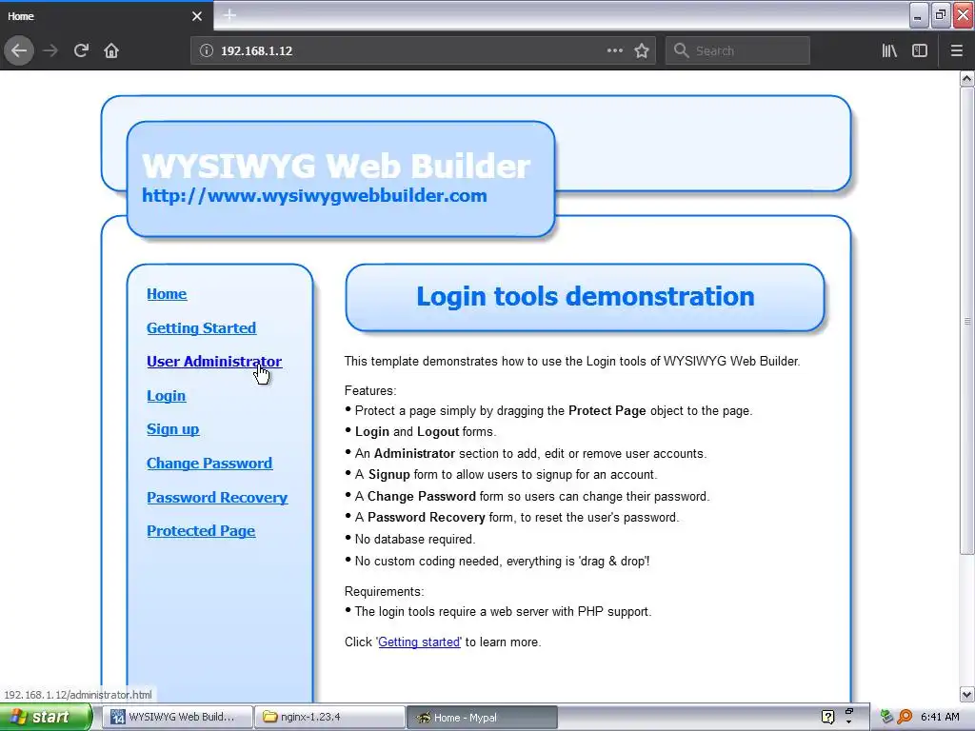Viewport: 975px width, 731px height.
Task: Click the vertical scrollbar thumb
Action: click(966, 321)
